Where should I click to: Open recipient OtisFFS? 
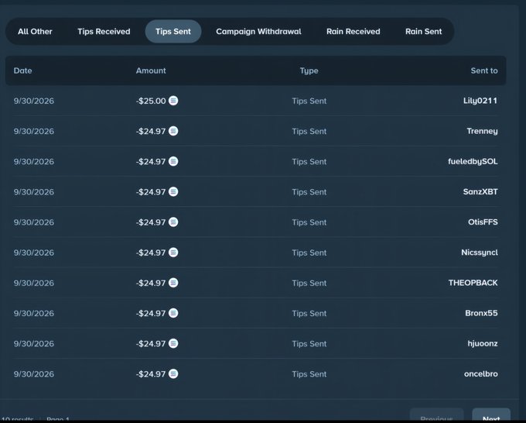point(483,222)
